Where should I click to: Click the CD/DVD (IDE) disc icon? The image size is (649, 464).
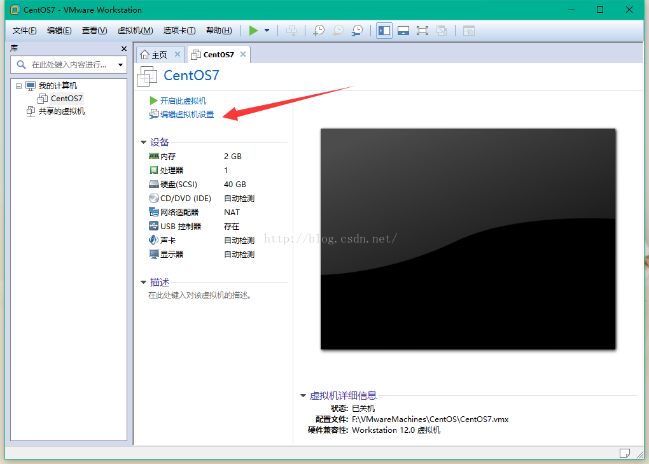click(153, 198)
